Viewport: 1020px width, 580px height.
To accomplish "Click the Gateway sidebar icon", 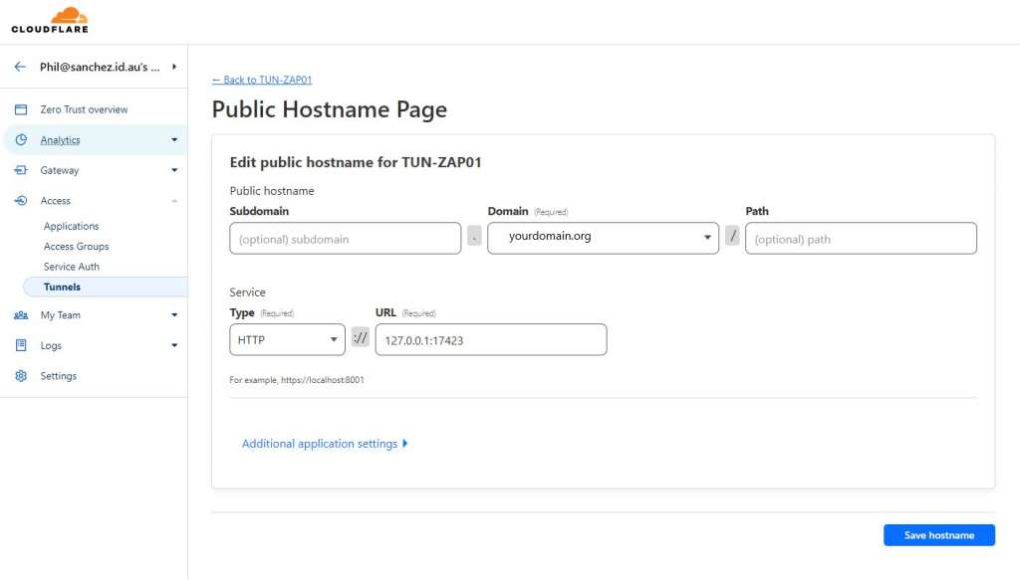I will point(21,170).
